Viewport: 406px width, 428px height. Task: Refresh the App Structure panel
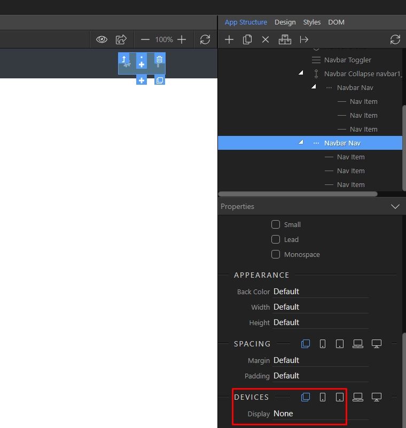[395, 39]
